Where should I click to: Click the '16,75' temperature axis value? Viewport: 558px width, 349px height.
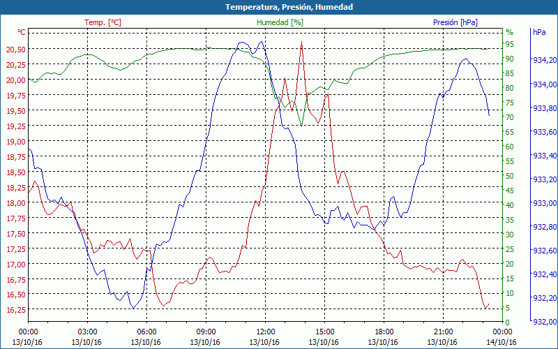tap(16, 280)
